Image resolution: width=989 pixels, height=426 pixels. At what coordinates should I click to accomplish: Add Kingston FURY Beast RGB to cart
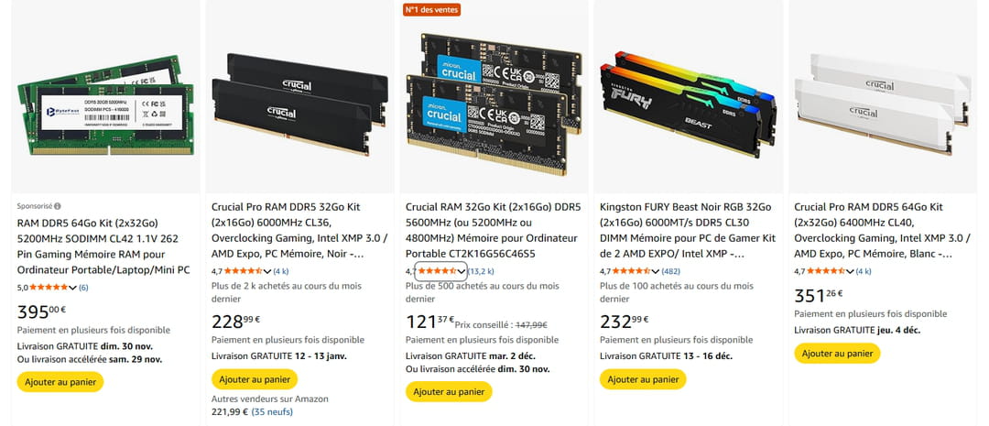point(642,379)
